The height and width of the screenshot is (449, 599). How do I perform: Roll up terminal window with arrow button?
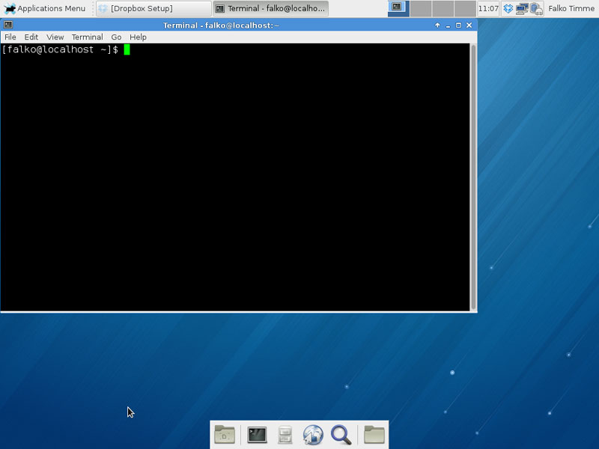[x=437, y=25]
